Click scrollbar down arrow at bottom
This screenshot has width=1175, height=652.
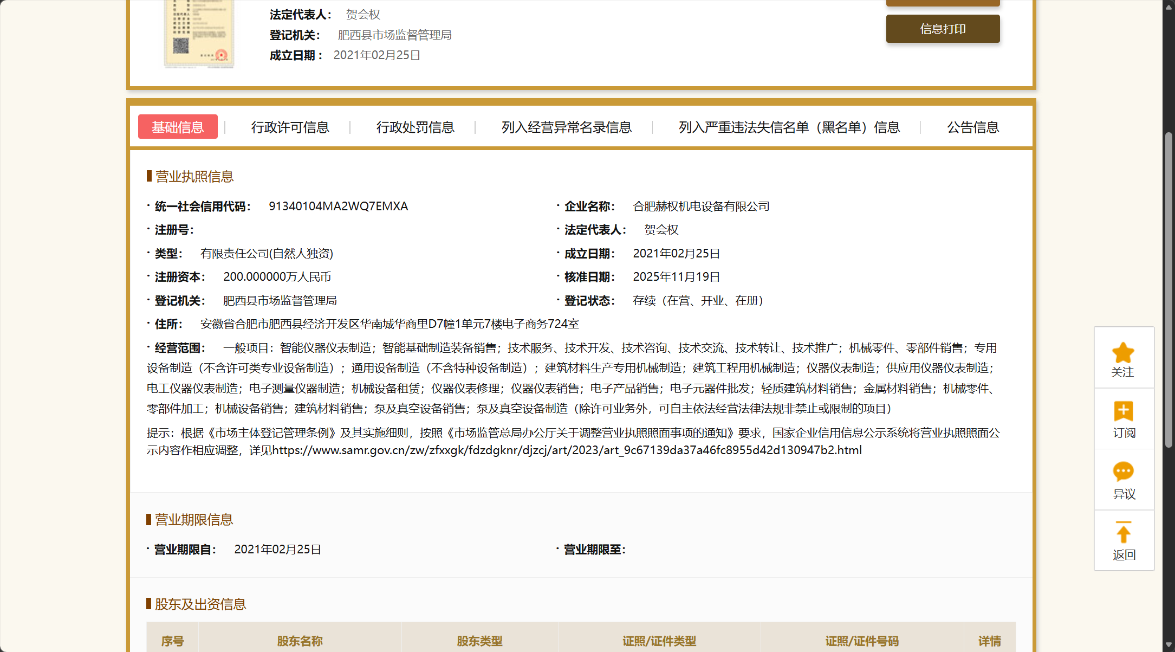tap(1168, 645)
